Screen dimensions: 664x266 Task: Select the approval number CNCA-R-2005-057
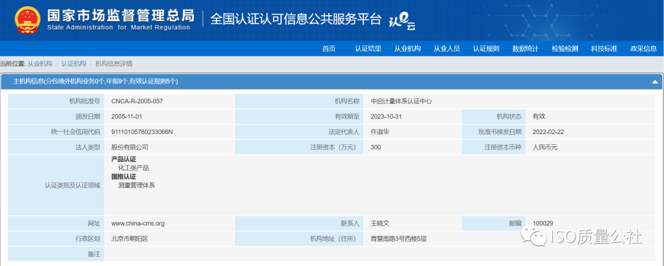click(137, 101)
